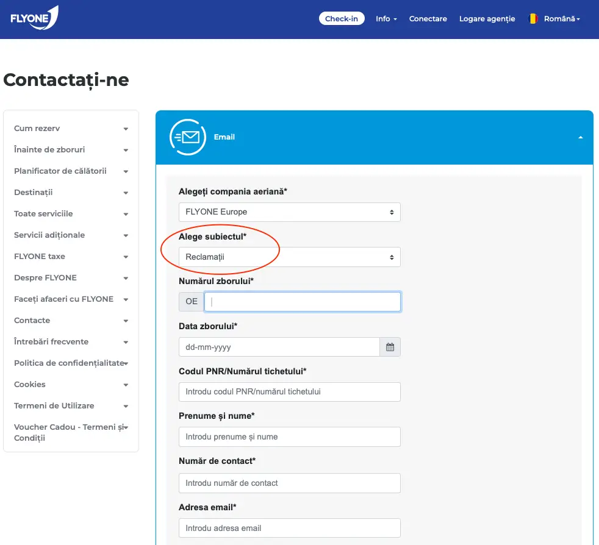Viewport: 599px width, 545px height.
Task: Click the OE flight prefix label
Action: [192, 302]
